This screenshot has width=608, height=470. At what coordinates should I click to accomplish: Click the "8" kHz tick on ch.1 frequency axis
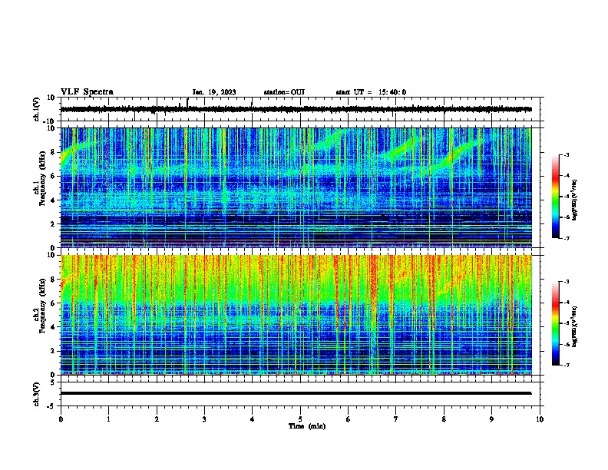click(53, 152)
